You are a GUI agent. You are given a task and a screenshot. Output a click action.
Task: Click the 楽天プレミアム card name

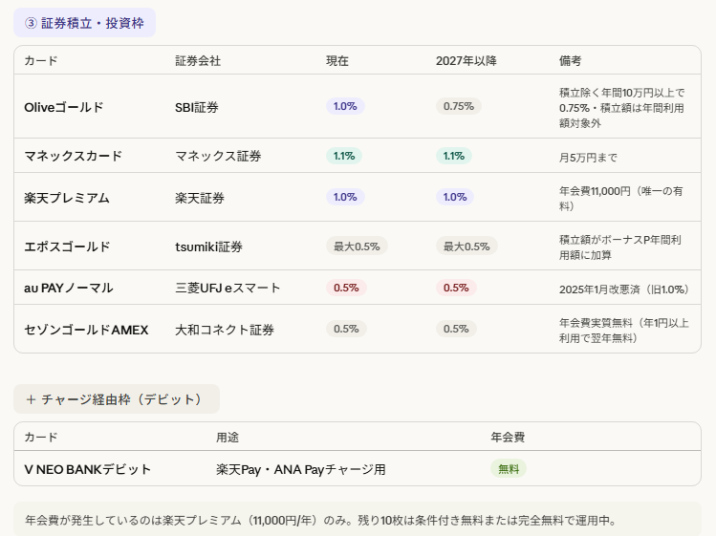67,198
